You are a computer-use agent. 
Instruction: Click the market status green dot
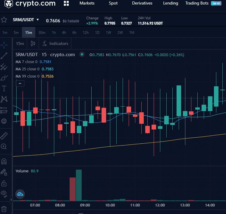[82, 54]
